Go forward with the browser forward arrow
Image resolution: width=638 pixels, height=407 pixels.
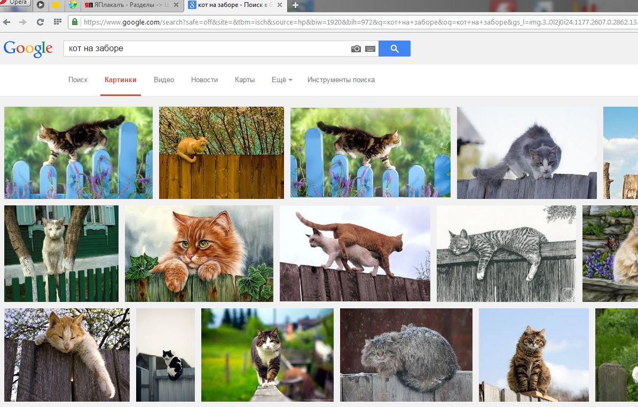[23, 22]
